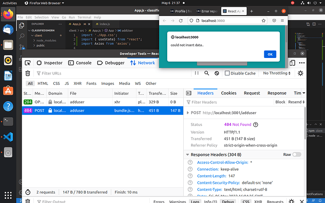Screen dimensions: 325x203
Task: Click the Content-Type header link
Action: click(210, 189)
